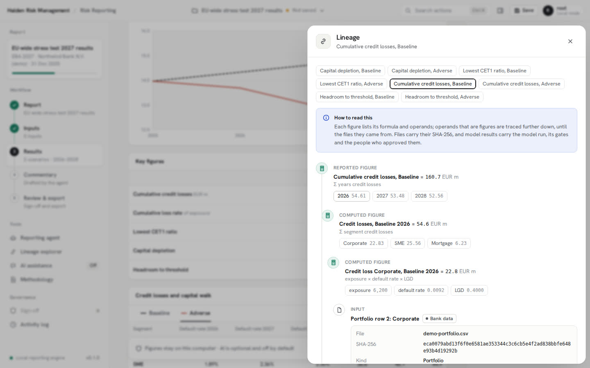590x368 pixels.
Task: Click the 'Cumulative credit losses, Baseline = 160.7' figure text
Action: point(396,177)
